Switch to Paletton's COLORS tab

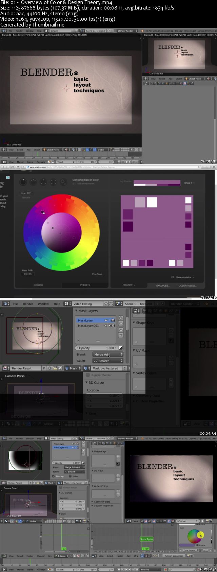click(38, 285)
